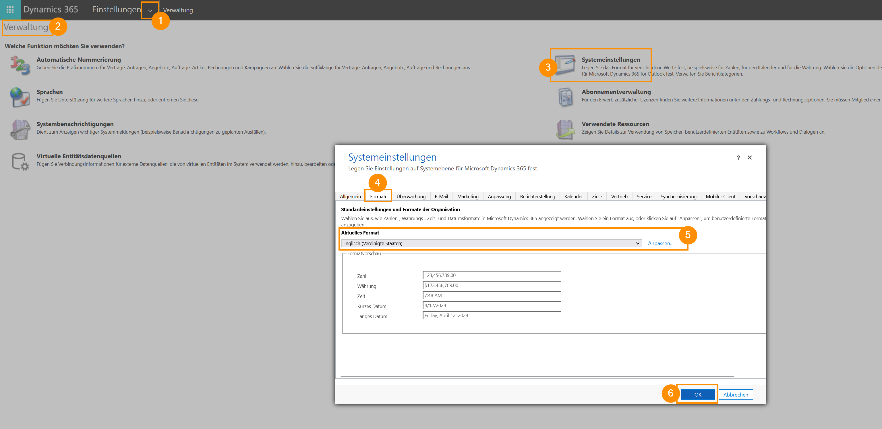
Task: Open the Systembenachrichtigungen link
Action: (75, 124)
